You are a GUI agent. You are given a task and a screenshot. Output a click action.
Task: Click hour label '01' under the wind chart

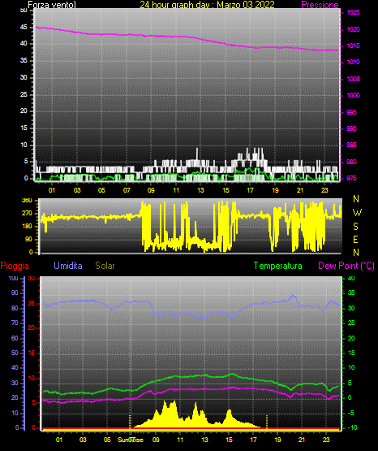pos(52,190)
